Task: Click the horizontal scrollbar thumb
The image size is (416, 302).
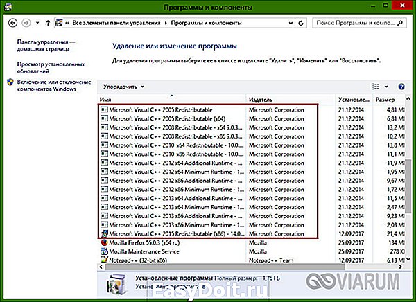Action: pyautogui.click(x=225, y=267)
